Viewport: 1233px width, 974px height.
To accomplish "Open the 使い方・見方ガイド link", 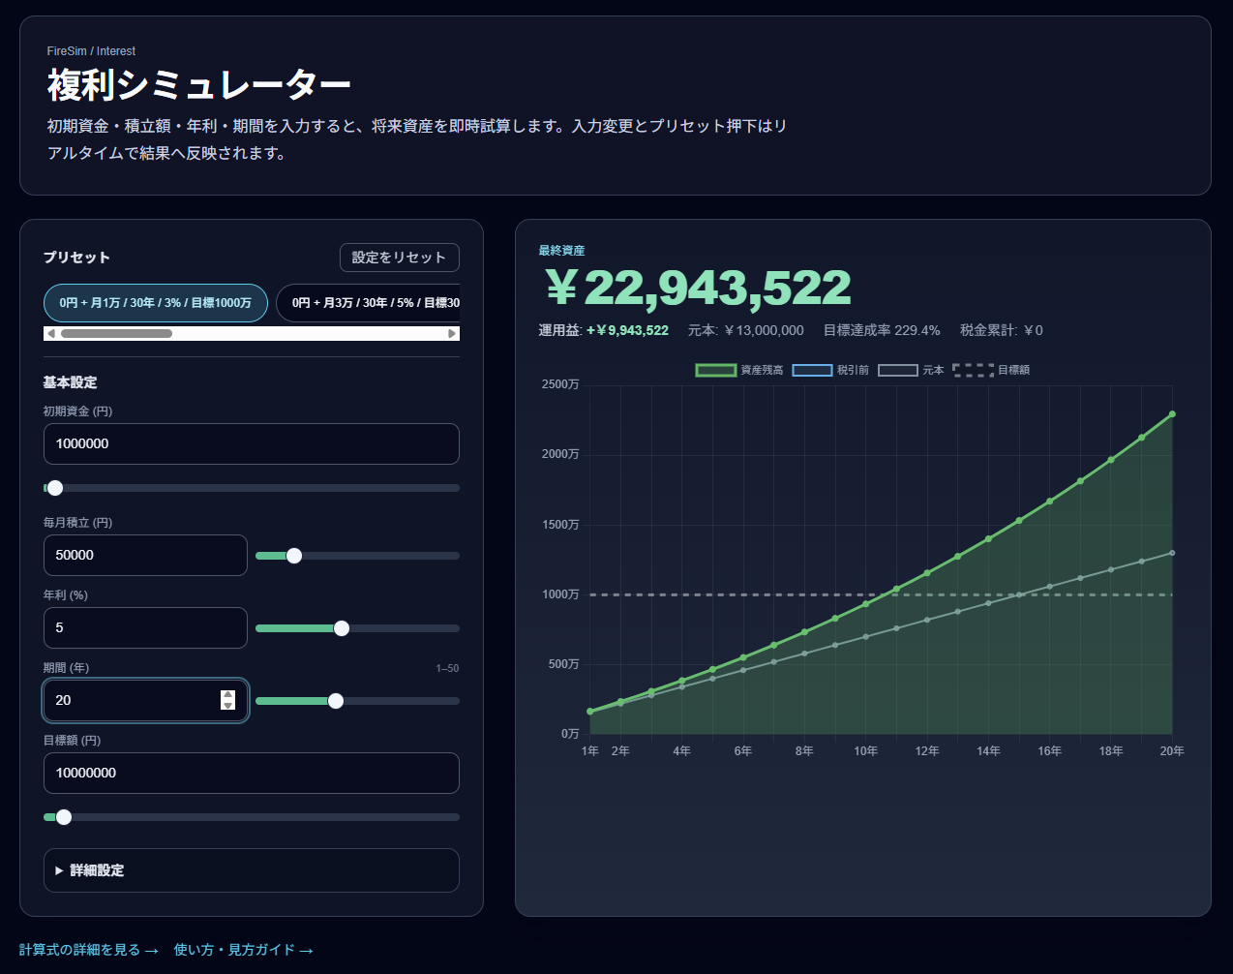I will point(243,950).
